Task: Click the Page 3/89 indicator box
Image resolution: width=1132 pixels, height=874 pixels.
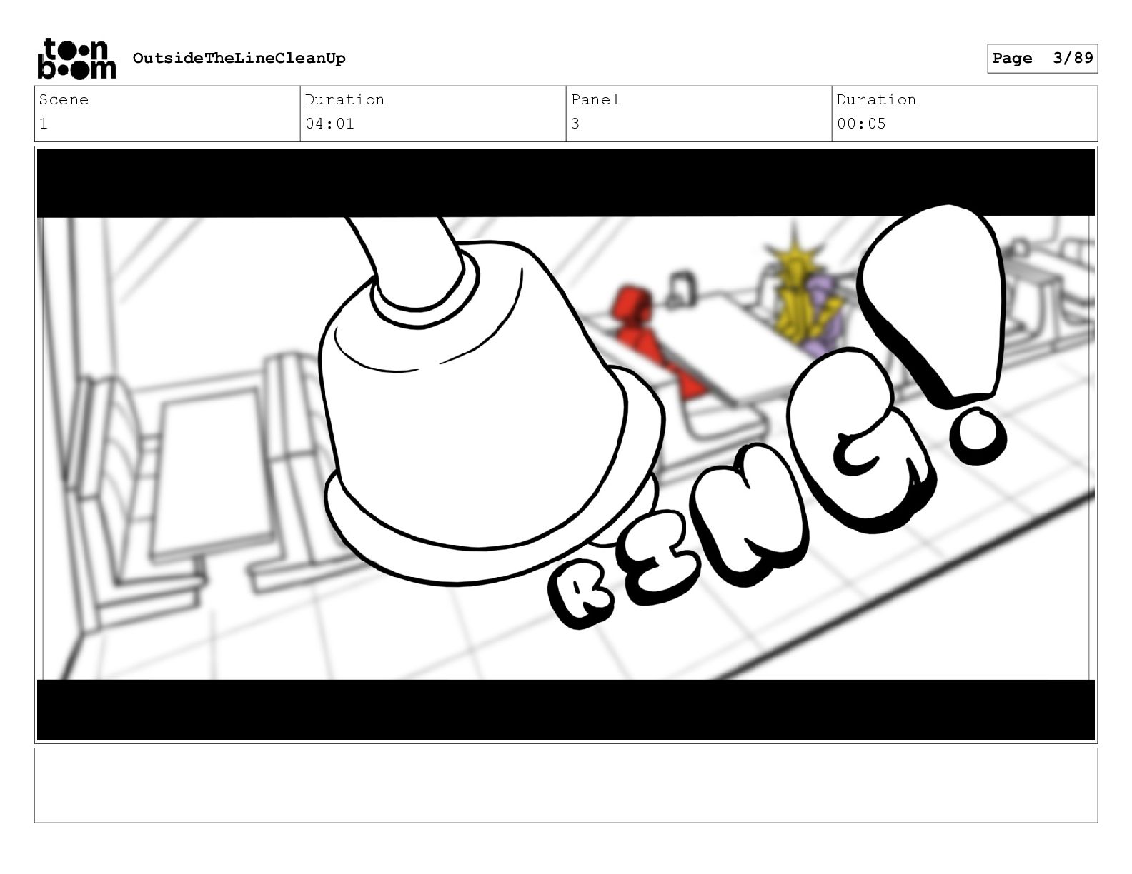Action: tap(1042, 59)
